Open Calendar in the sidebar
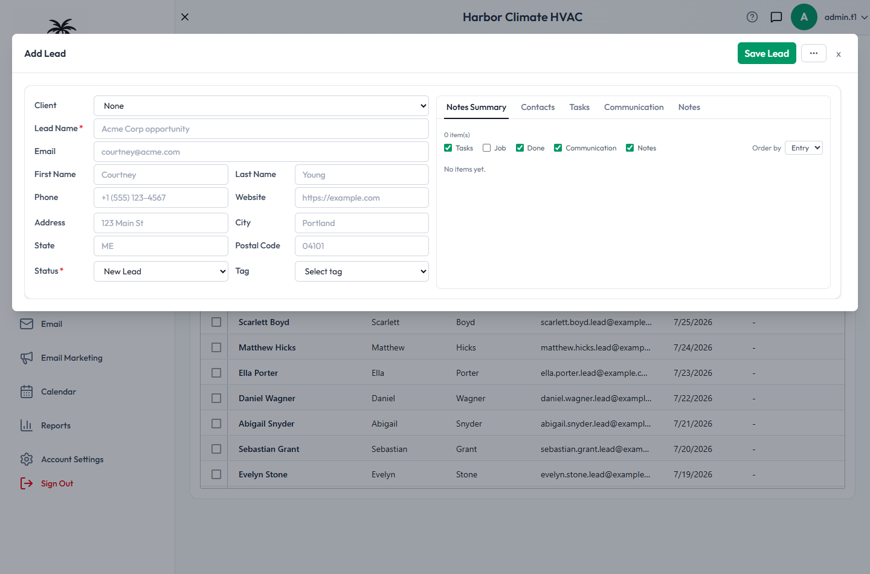Image resolution: width=870 pixels, height=574 pixels. 59,392
